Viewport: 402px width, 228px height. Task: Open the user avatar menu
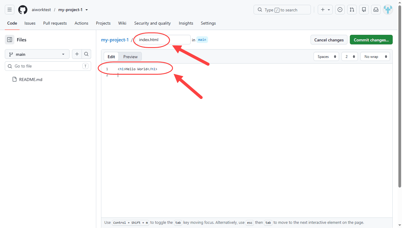coord(388,10)
